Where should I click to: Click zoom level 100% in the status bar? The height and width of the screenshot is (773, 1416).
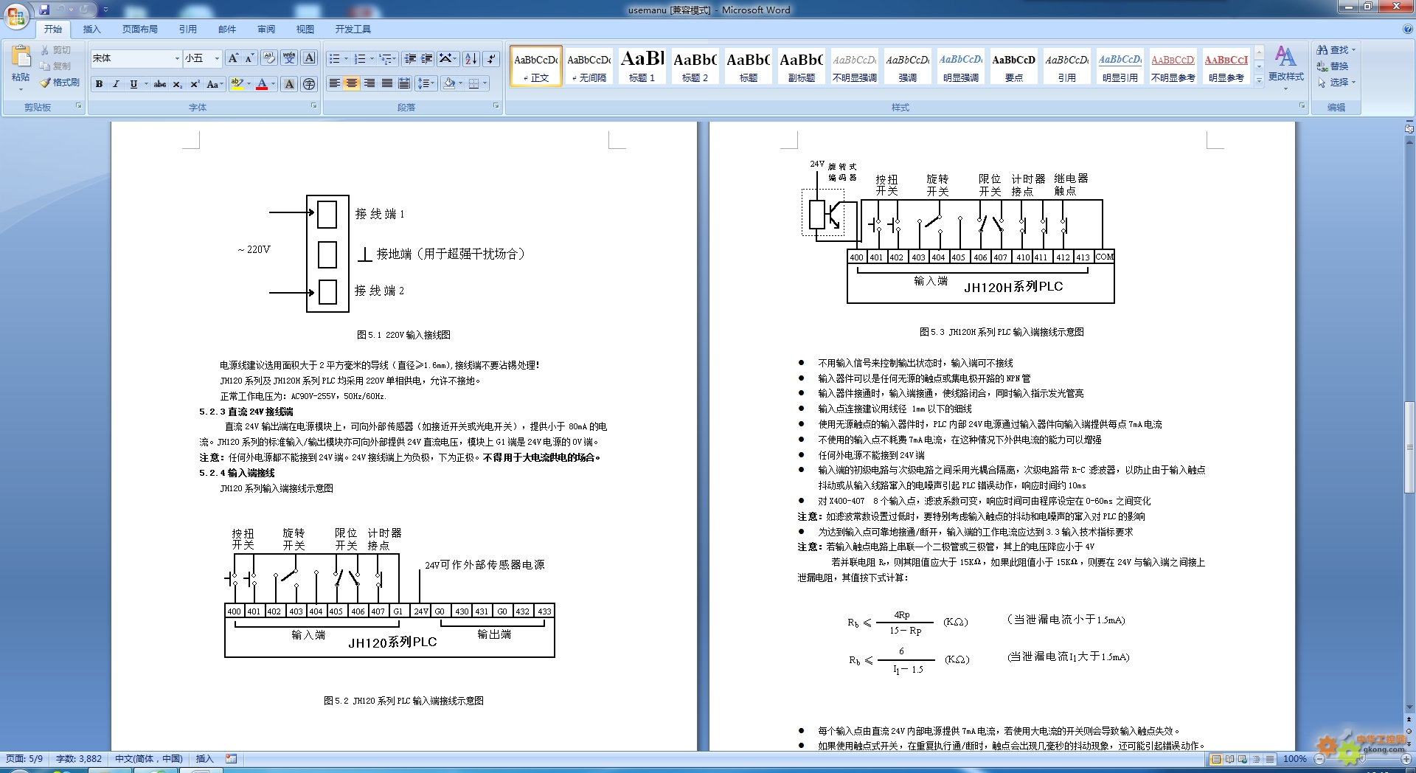pyautogui.click(x=1294, y=758)
